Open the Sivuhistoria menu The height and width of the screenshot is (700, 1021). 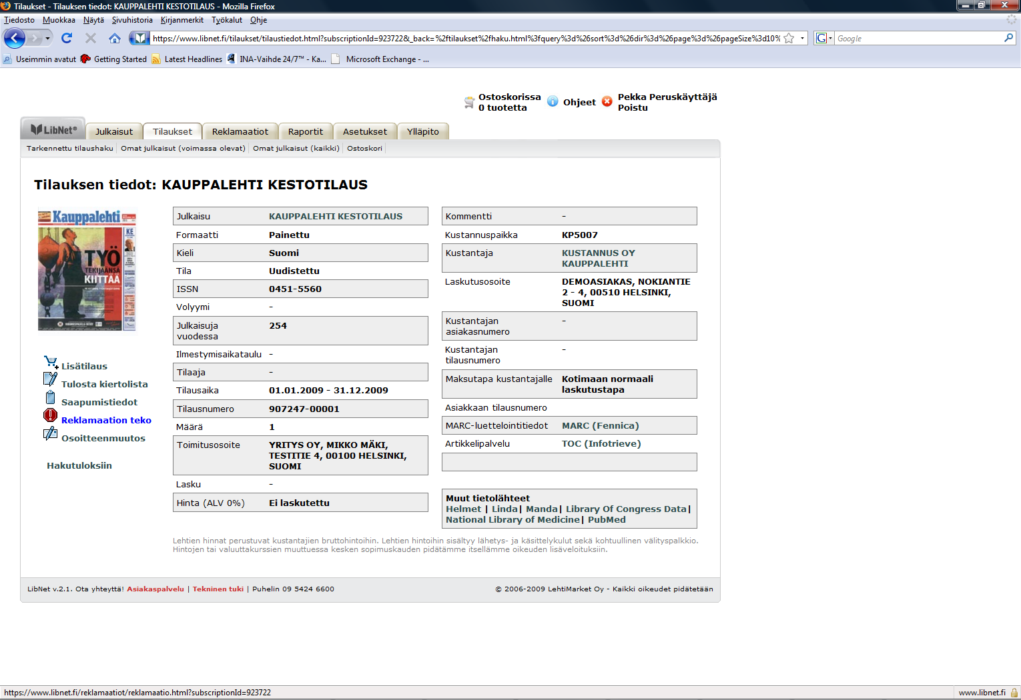pos(132,20)
